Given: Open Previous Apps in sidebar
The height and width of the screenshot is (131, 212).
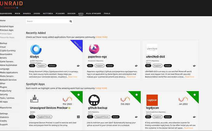Looking at the screenshot, I should click(7, 30).
